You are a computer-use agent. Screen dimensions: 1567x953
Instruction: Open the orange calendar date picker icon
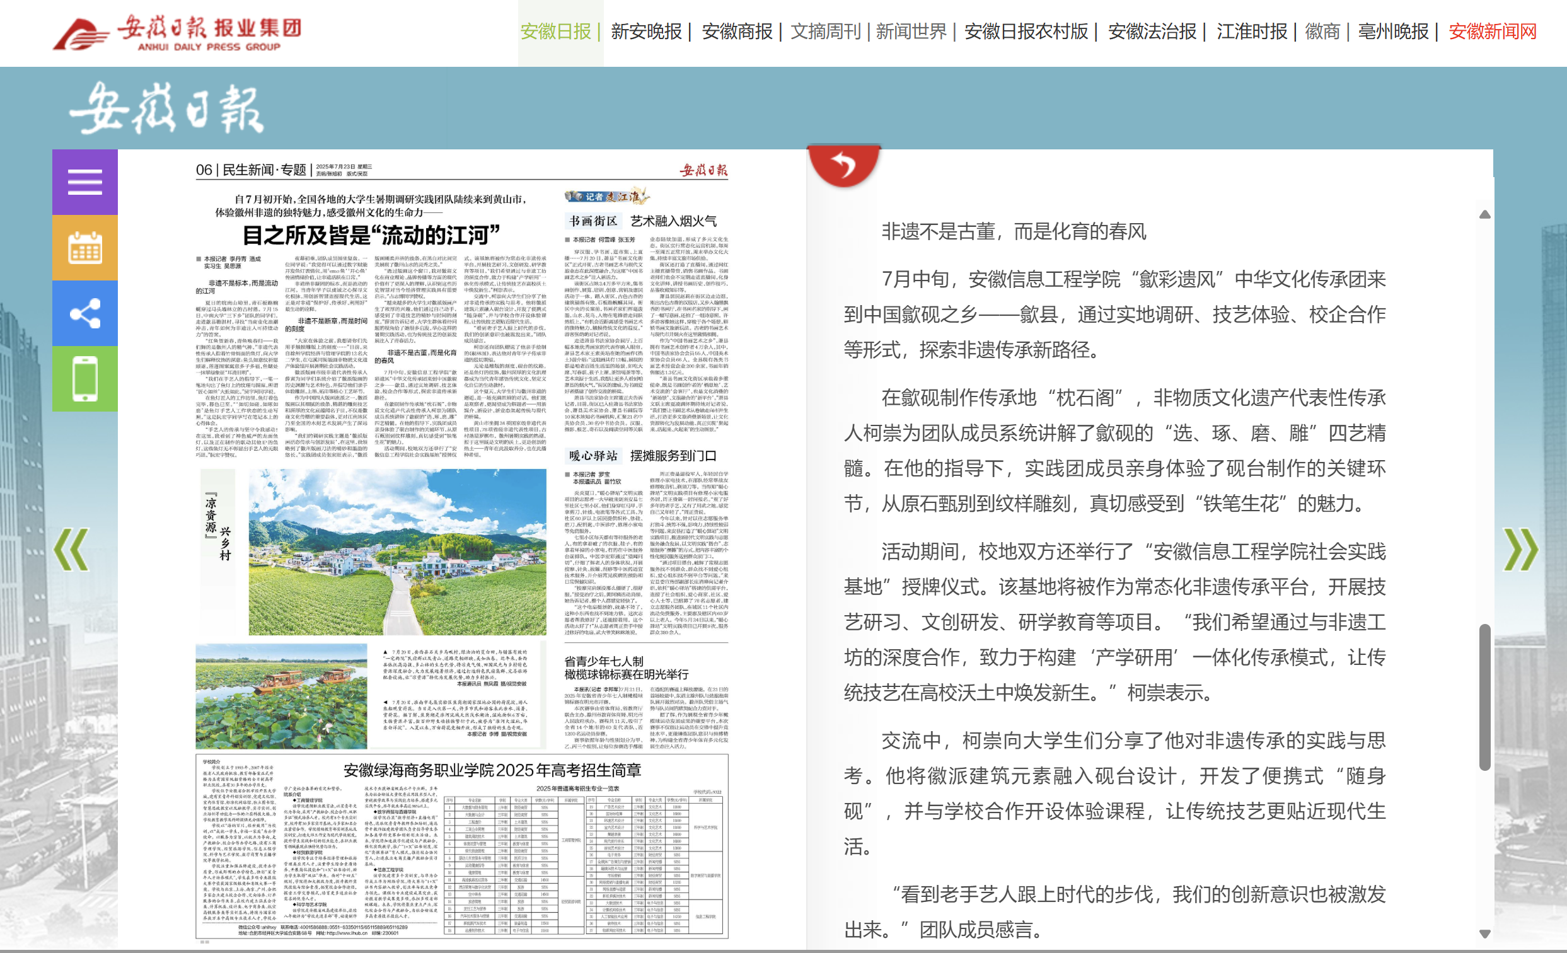pyautogui.click(x=84, y=247)
